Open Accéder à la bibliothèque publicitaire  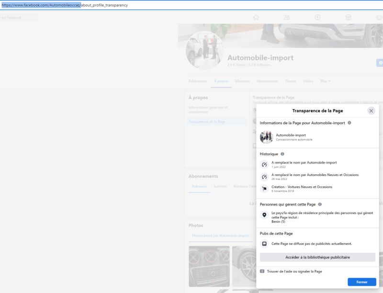[317, 257]
